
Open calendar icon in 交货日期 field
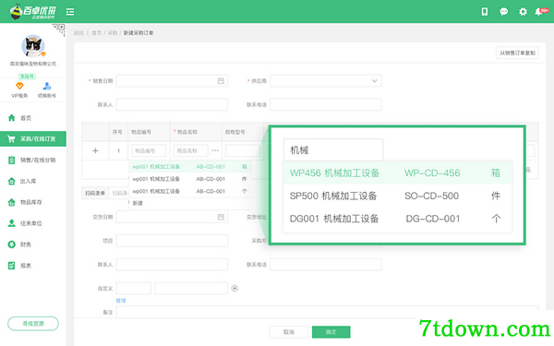(x=221, y=217)
